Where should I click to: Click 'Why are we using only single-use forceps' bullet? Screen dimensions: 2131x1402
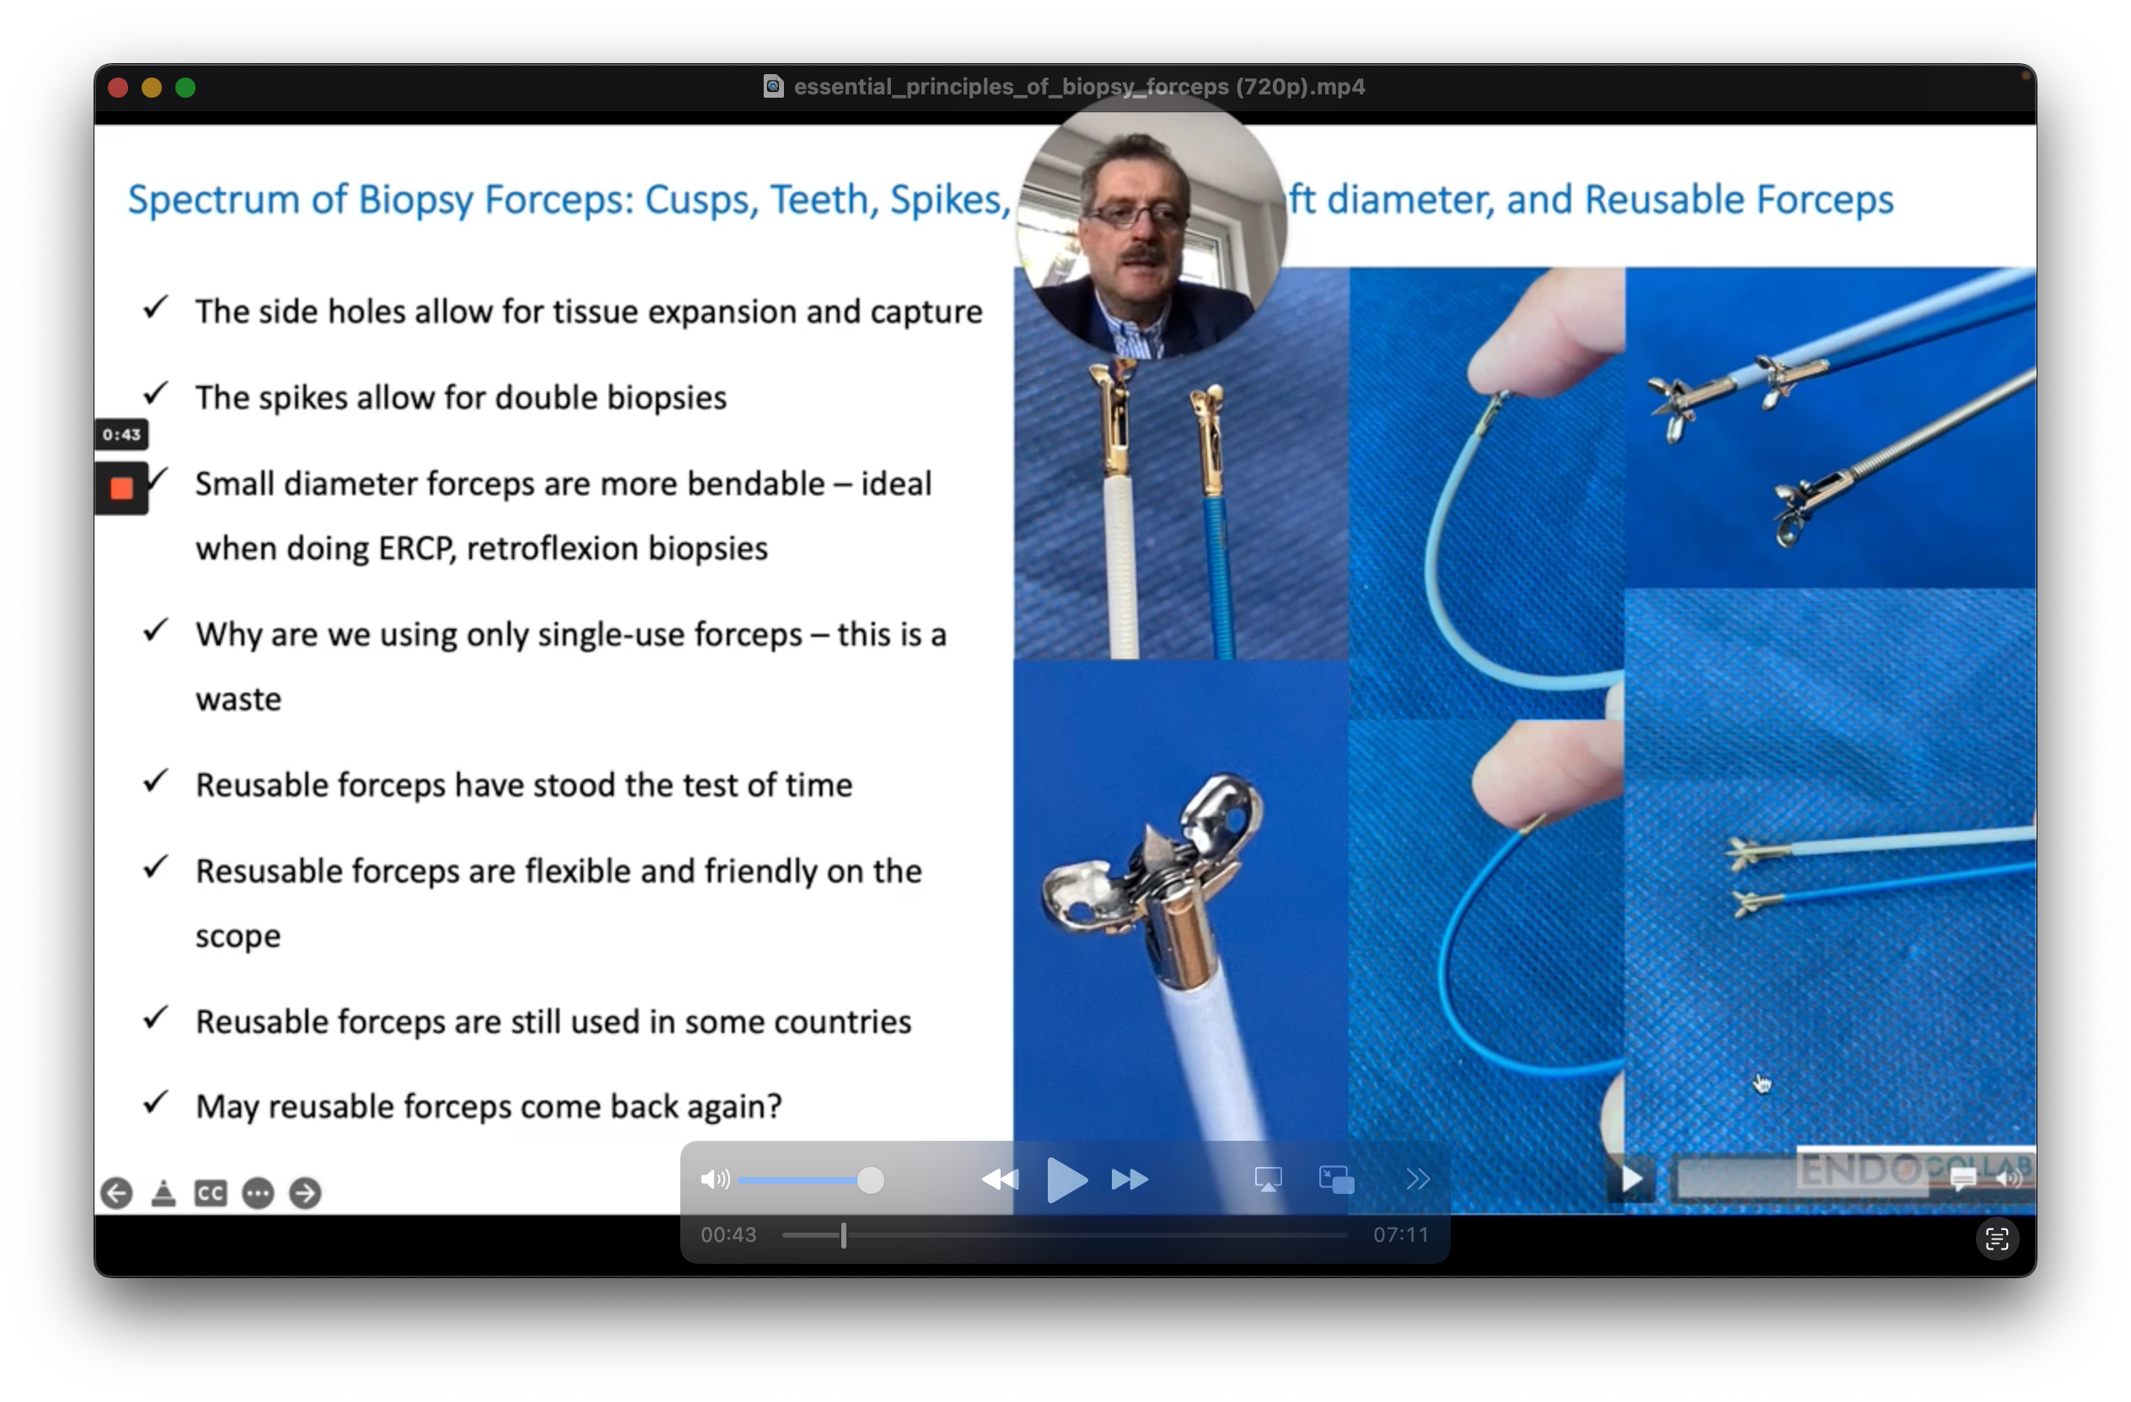pos(571,666)
